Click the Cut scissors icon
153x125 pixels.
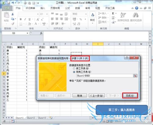coord(13,14)
